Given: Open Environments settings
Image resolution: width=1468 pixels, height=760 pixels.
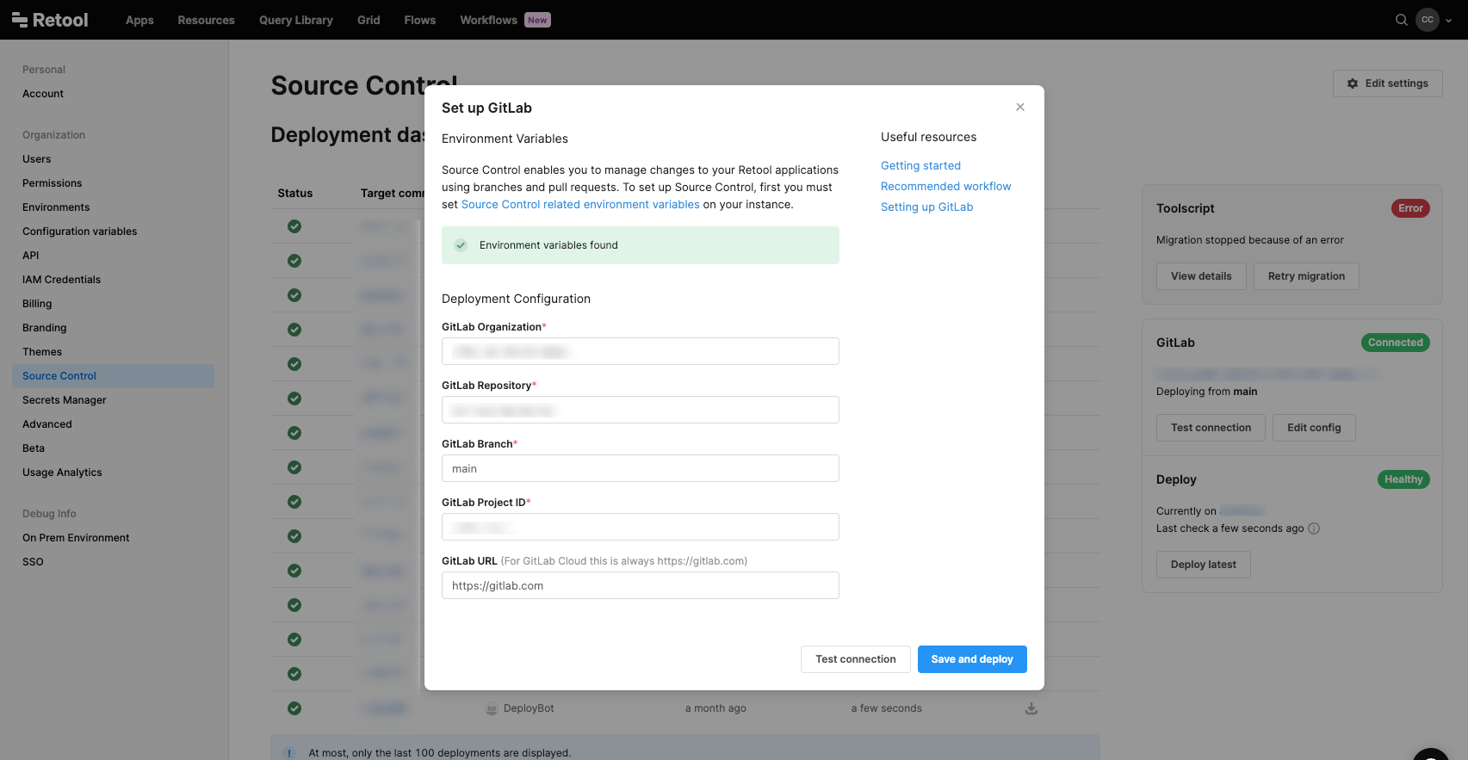Looking at the screenshot, I should point(56,207).
